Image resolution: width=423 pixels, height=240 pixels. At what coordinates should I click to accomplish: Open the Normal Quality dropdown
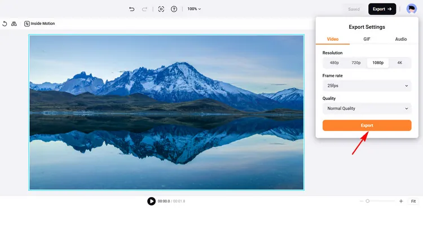coord(367,108)
